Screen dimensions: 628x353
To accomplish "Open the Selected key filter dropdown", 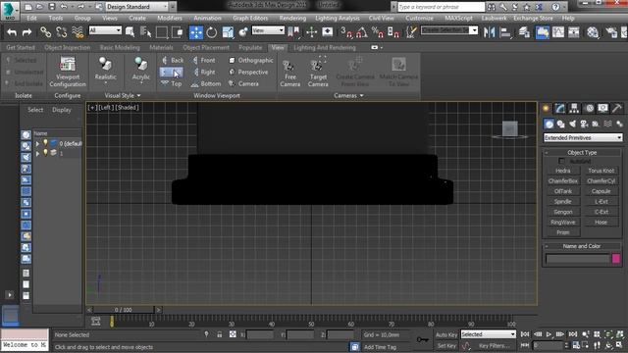I will (x=489, y=334).
